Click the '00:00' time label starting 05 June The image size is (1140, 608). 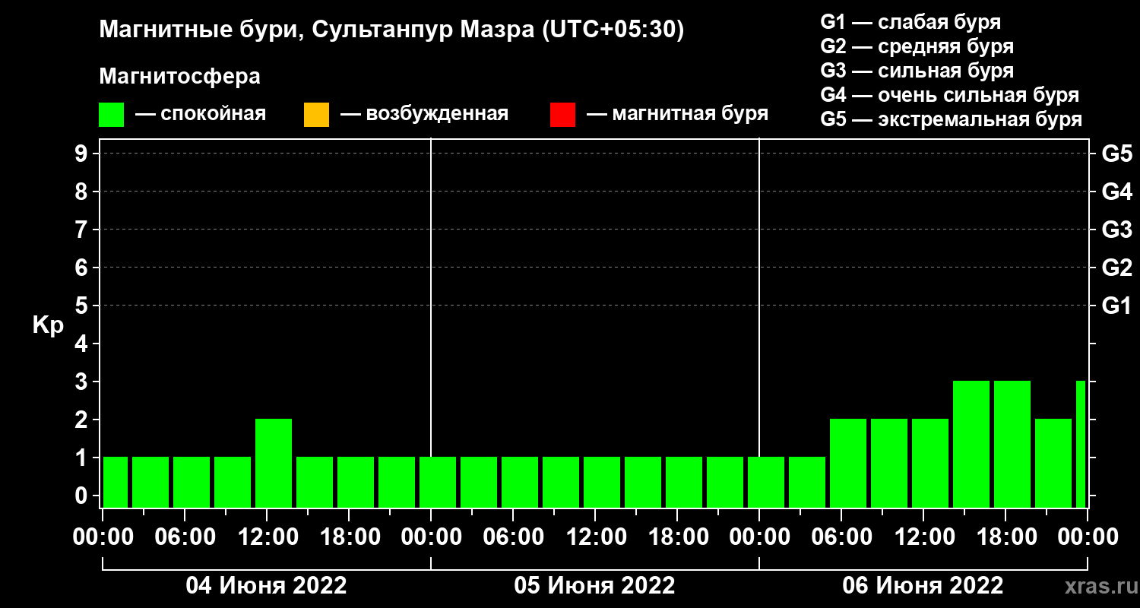click(x=431, y=537)
